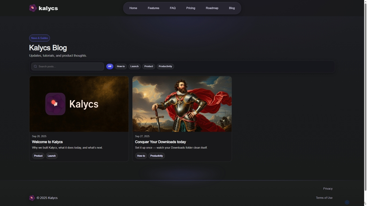
Task: Click the © 2025 Kalycs footer text
Action: 47,198
